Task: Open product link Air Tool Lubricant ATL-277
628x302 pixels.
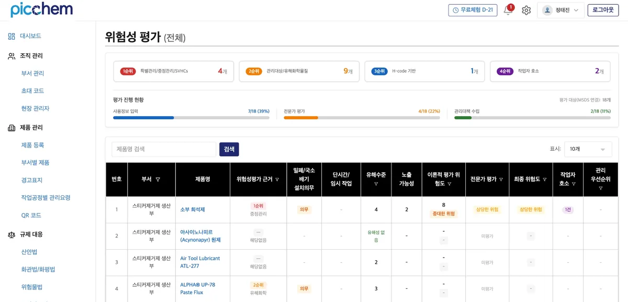Action: [x=200, y=262]
